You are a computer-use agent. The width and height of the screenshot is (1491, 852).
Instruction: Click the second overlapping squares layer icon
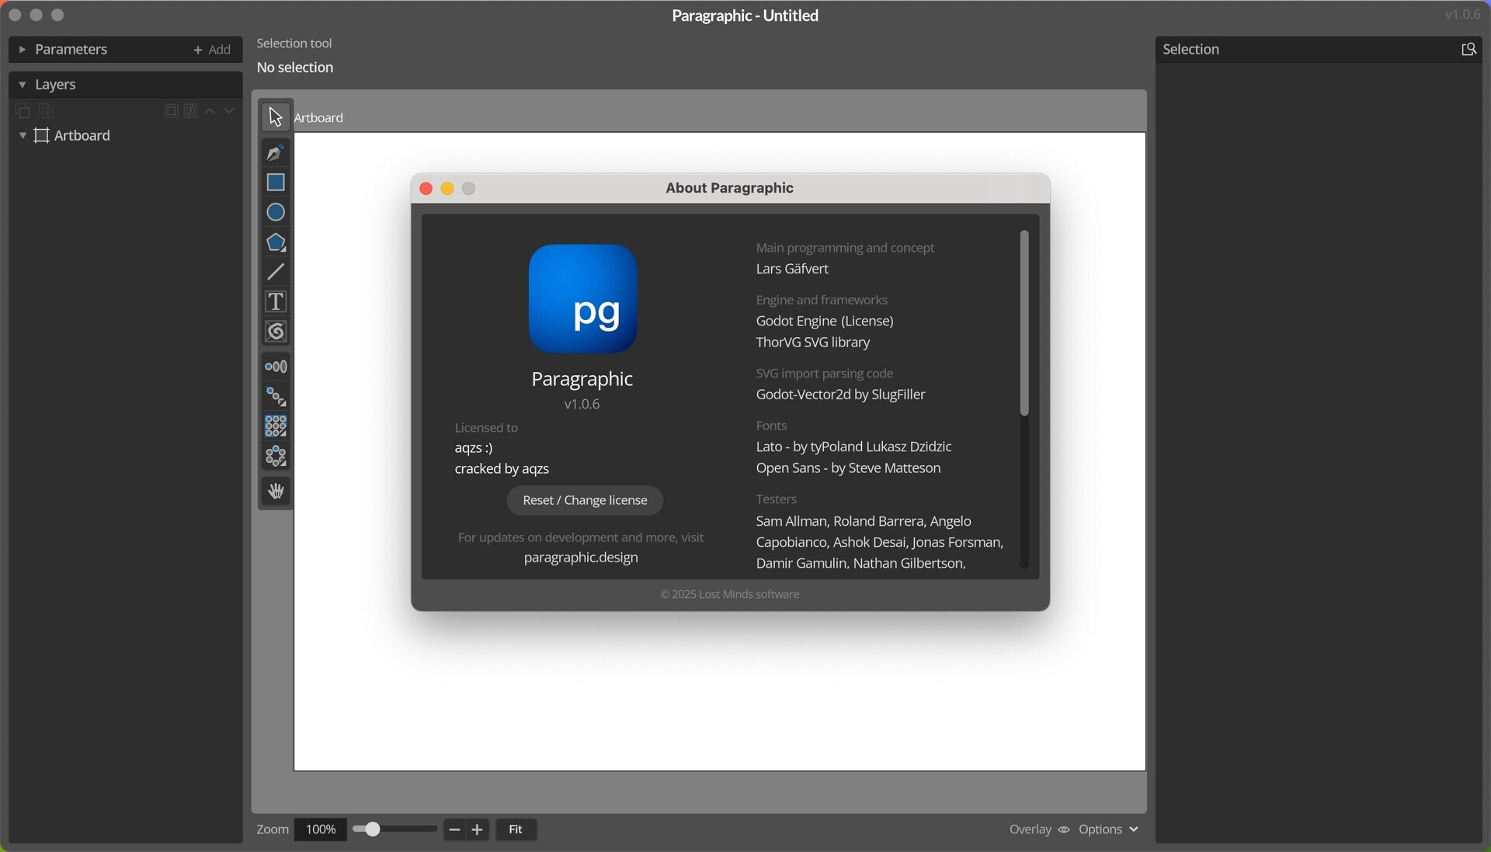point(47,112)
